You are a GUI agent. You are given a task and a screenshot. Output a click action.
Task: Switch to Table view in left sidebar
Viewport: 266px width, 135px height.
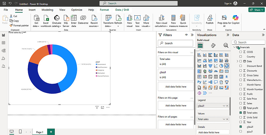[3, 43]
